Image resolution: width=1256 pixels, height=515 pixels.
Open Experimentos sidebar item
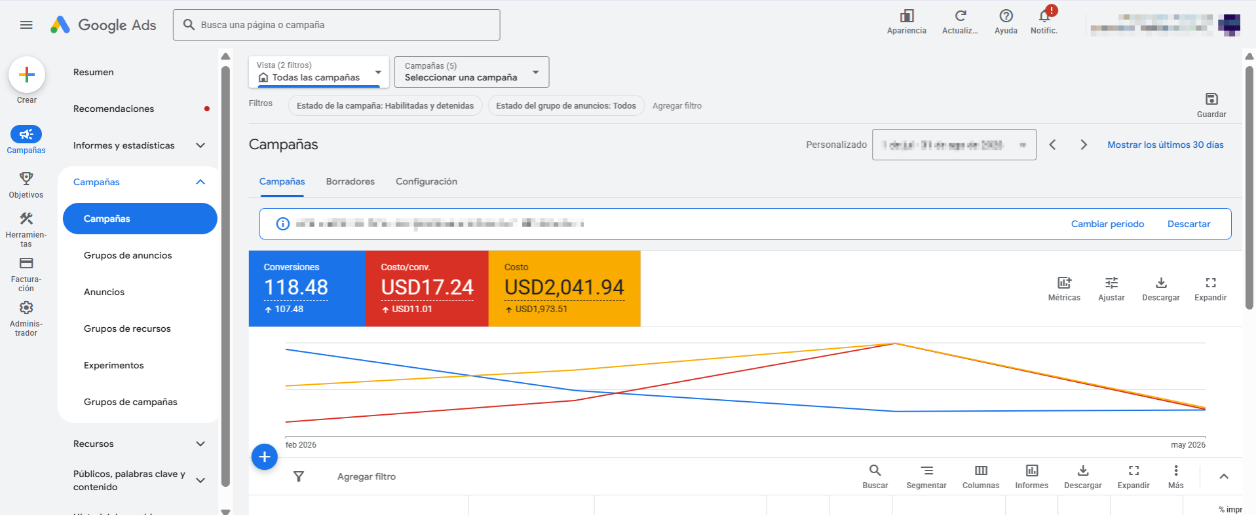pyautogui.click(x=114, y=365)
